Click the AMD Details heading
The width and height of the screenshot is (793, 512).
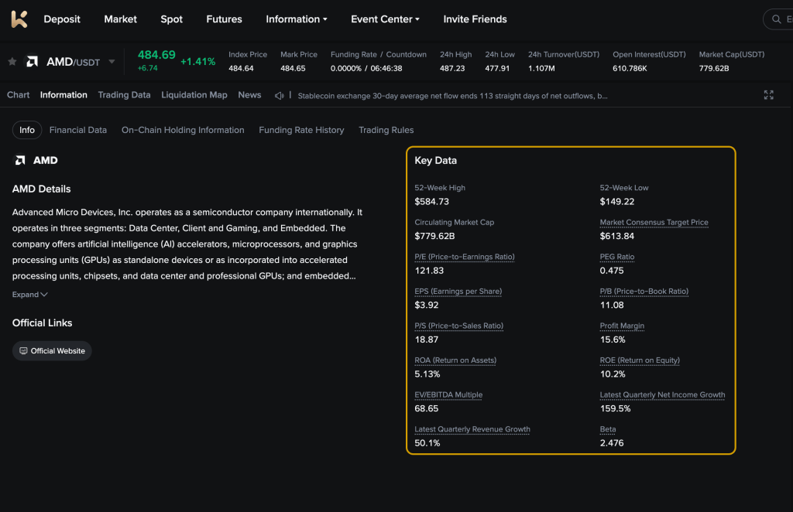(x=42, y=189)
